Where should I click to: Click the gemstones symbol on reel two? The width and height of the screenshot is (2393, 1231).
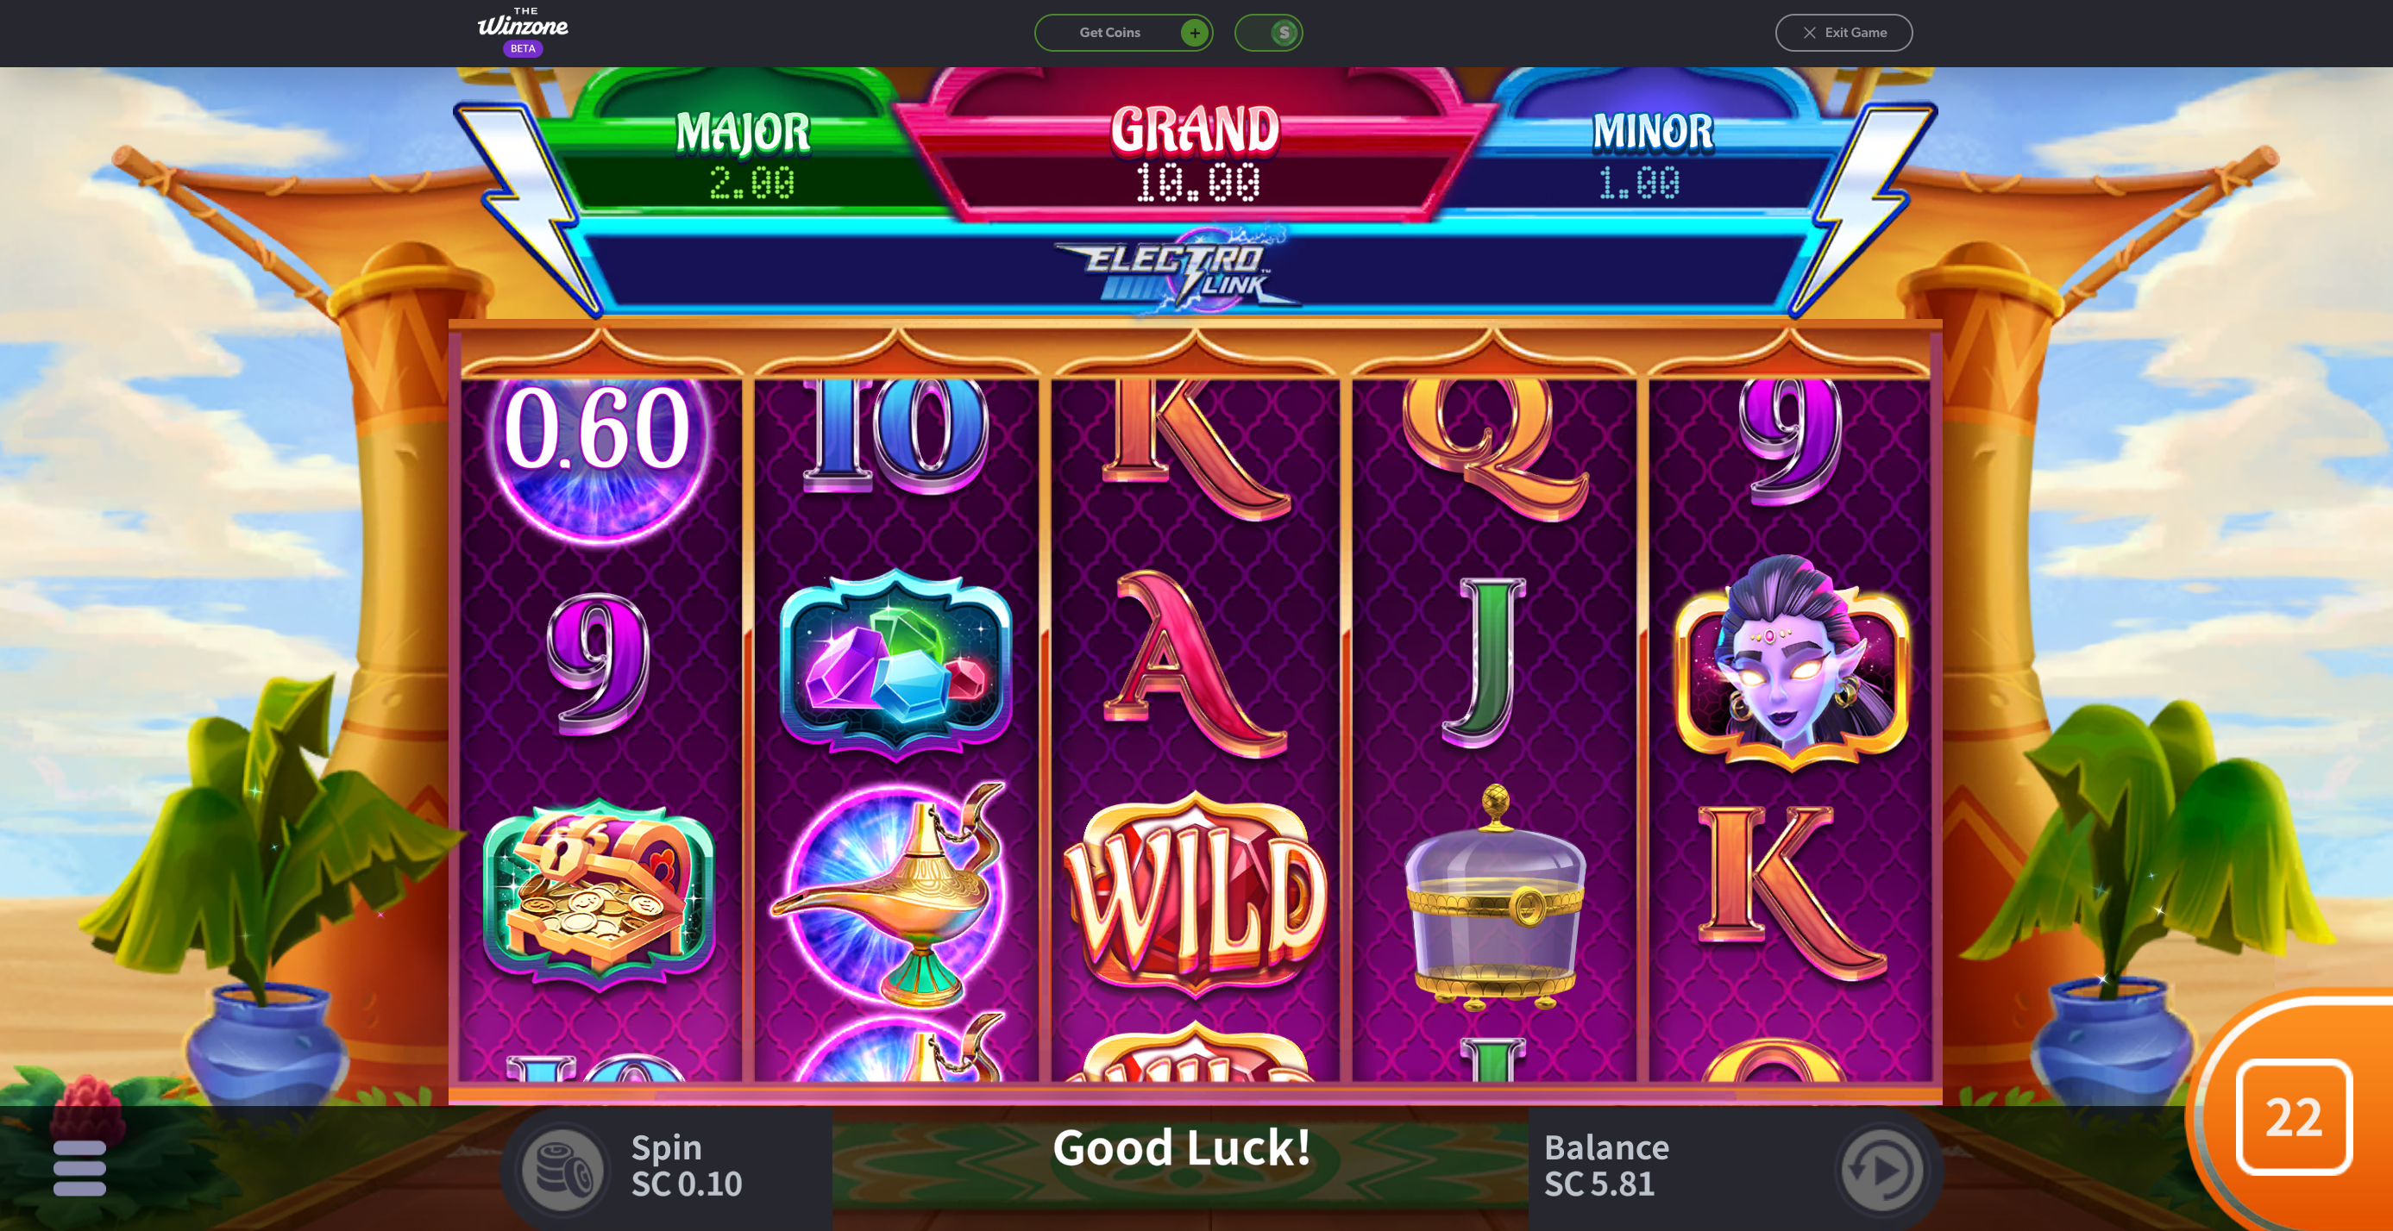click(896, 664)
